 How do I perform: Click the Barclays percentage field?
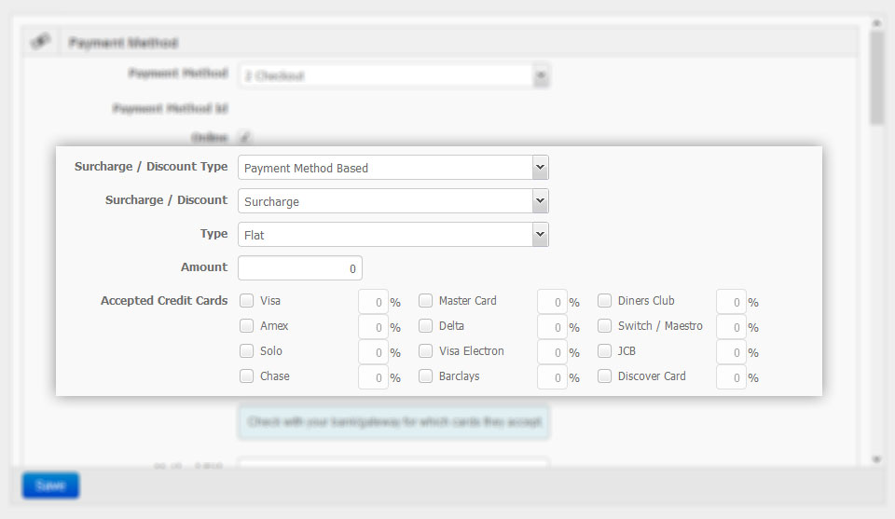pyautogui.click(x=552, y=377)
